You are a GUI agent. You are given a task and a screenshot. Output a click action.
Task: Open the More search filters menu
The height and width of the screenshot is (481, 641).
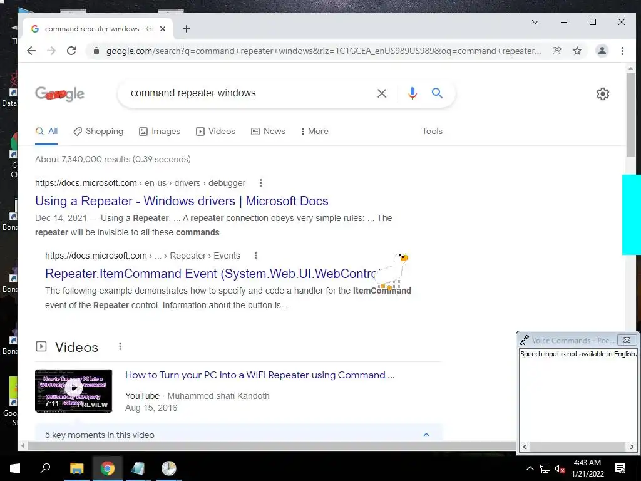[x=314, y=132]
